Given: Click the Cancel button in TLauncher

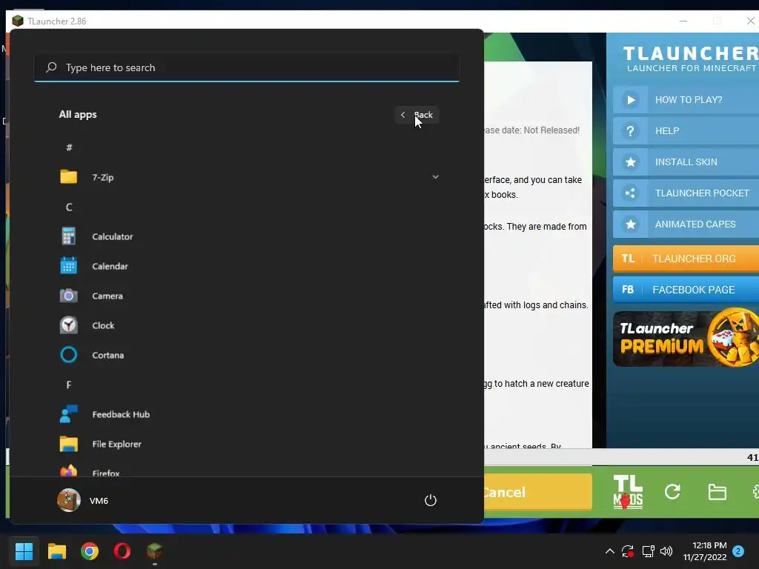Looking at the screenshot, I should pyautogui.click(x=538, y=492).
